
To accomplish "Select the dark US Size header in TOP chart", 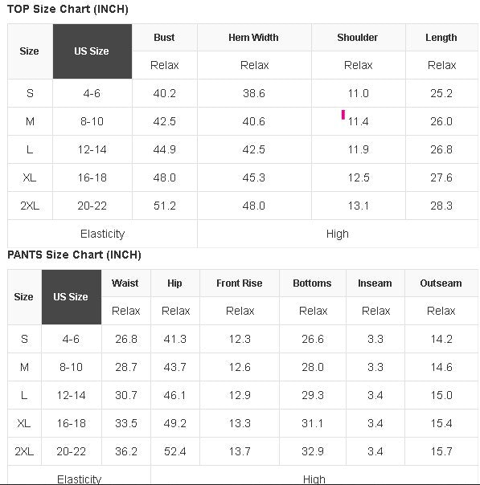I will tap(92, 51).
